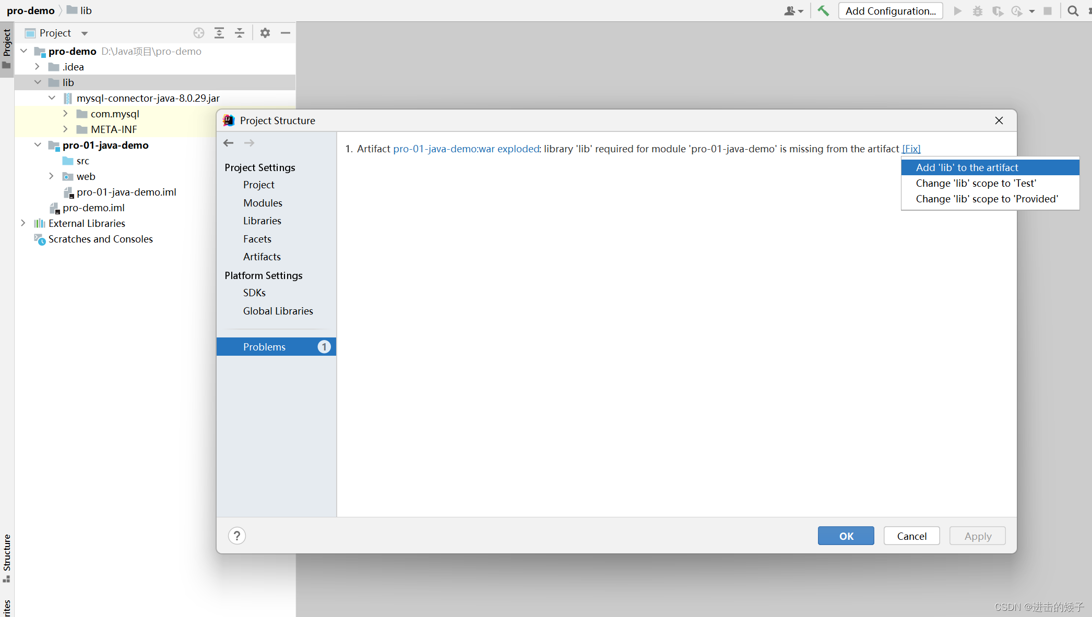Click Add Configuration button in toolbar

[x=890, y=11]
